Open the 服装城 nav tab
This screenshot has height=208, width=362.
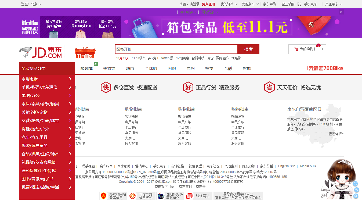(x=86, y=69)
